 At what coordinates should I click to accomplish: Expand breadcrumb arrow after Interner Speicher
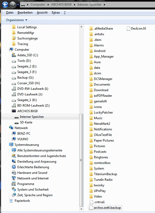tap(104, 5)
